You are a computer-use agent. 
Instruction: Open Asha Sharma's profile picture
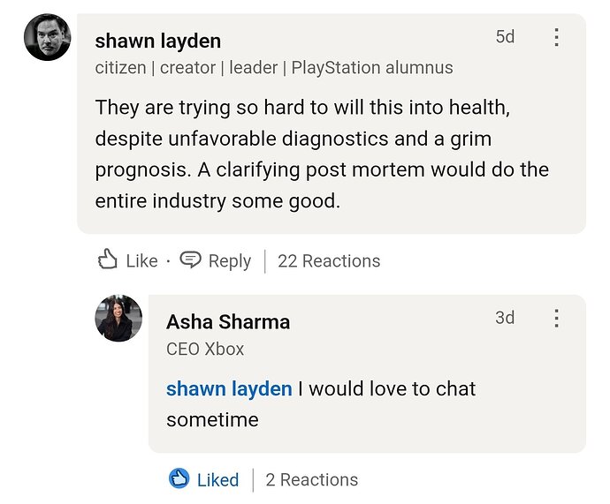[x=118, y=318]
